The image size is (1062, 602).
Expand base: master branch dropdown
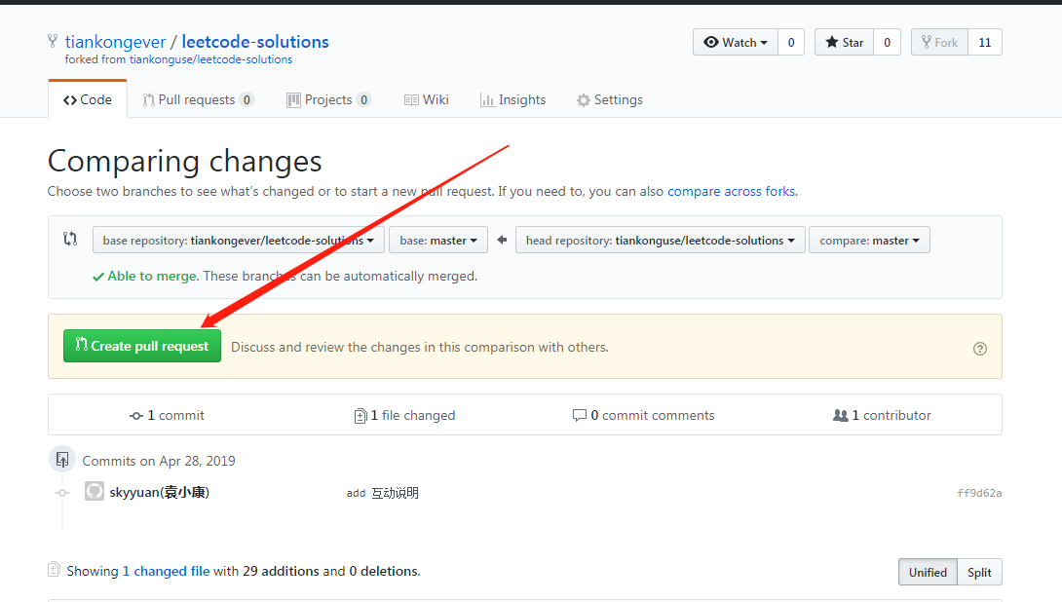438,240
